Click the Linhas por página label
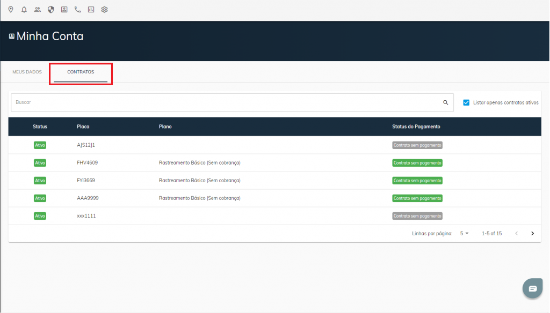Image resolution: width=550 pixels, height=313 pixels. 432,234
